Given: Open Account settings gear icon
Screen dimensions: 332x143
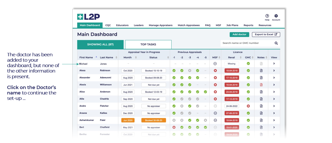Looking at the screenshot, I should coord(276,16).
